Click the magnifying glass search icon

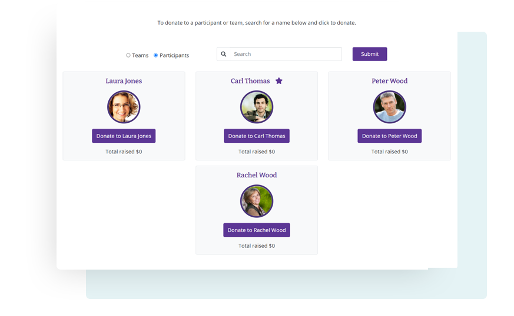tap(224, 54)
